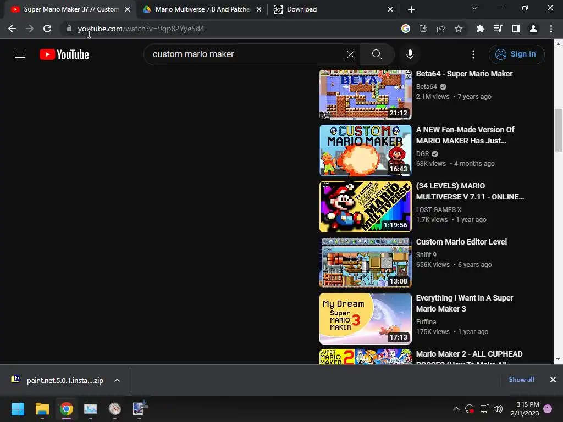Open the notification badge showing 1
The image size is (563, 422).
(548, 409)
